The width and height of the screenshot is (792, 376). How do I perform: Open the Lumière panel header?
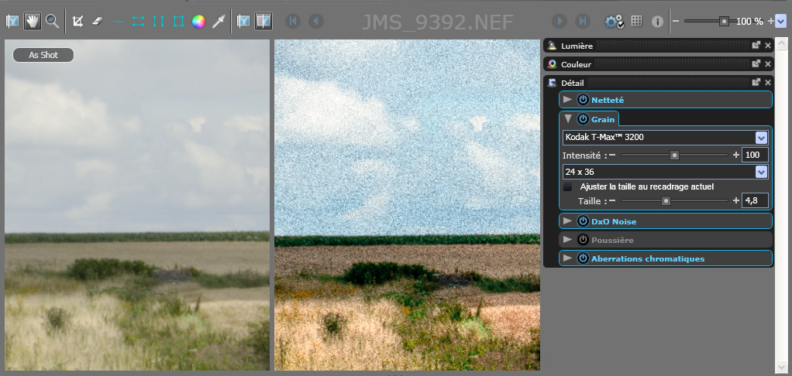658,46
